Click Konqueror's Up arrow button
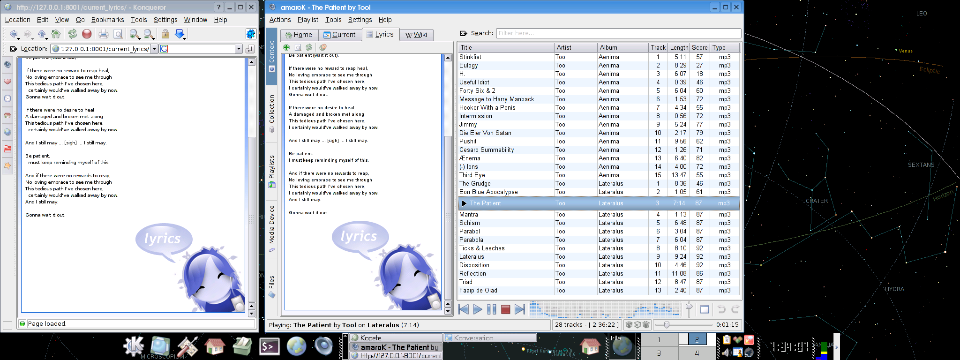Image resolution: width=960 pixels, height=360 pixels. pos(42,34)
